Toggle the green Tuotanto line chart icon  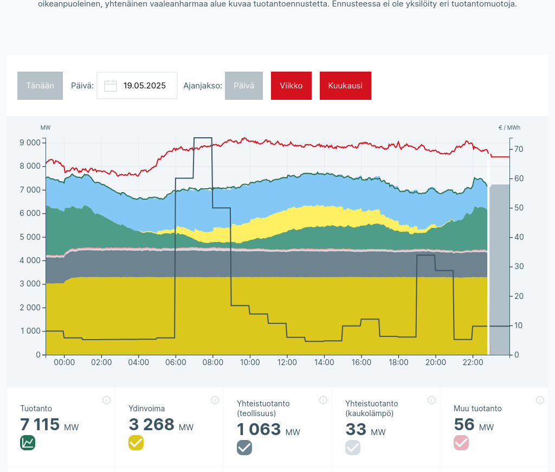pyautogui.click(x=28, y=443)
